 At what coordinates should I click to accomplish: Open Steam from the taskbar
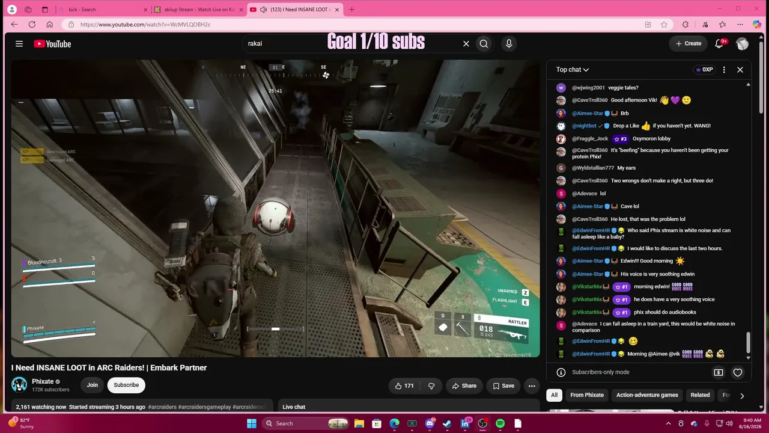(447, 423)
